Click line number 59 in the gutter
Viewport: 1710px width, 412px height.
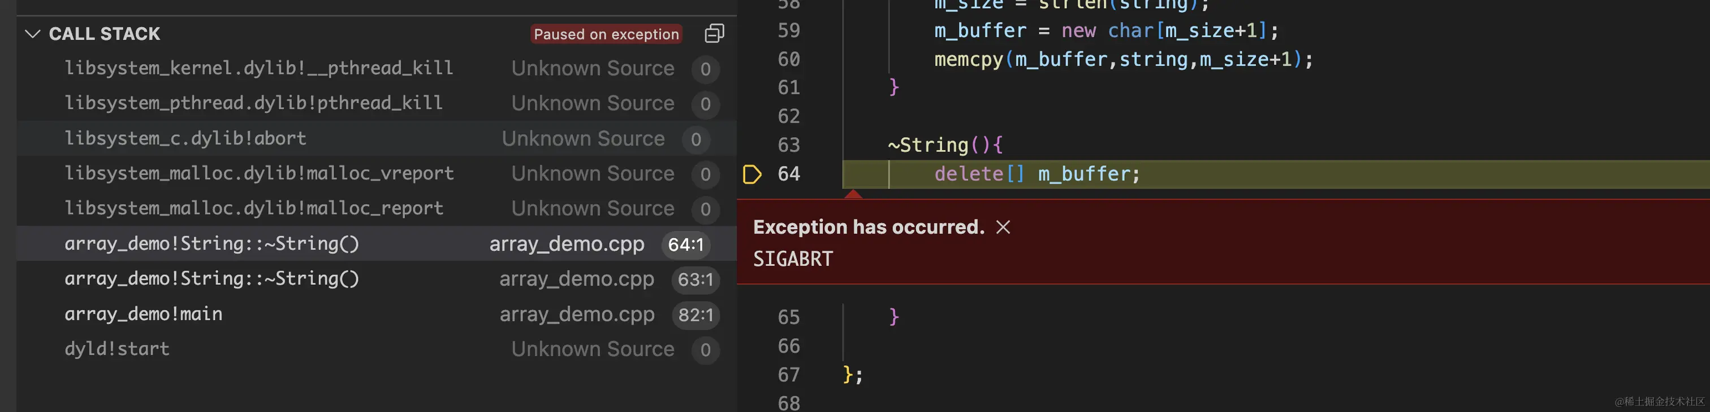[789, 30]
